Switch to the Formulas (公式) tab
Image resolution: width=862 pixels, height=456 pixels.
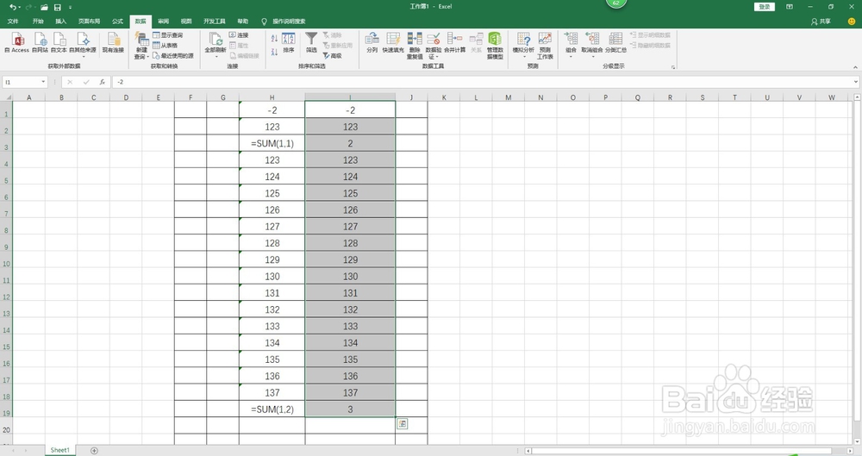117,22
